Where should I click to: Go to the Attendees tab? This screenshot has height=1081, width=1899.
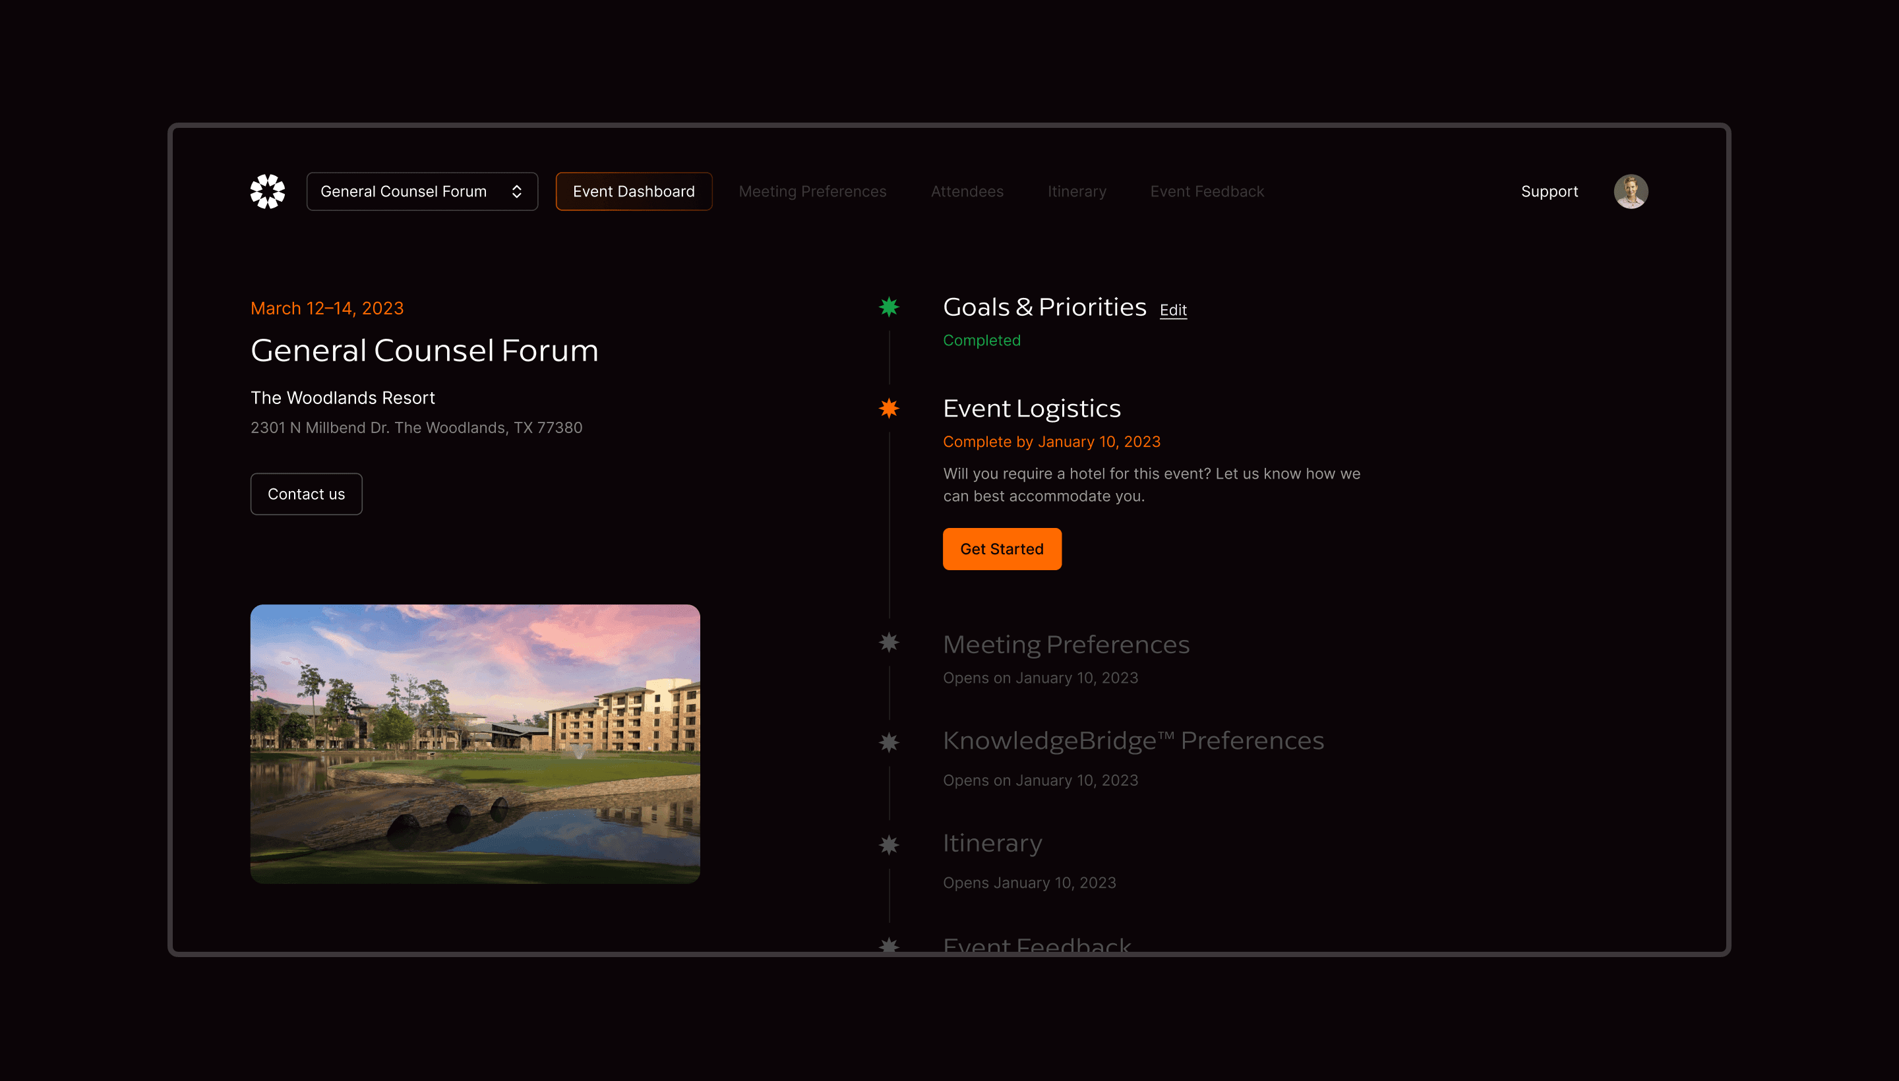[x=967, y=192]
